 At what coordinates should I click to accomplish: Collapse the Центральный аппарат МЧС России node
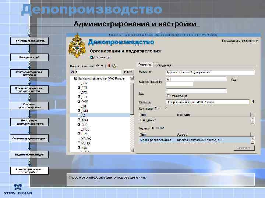click(x=75, y=78)
